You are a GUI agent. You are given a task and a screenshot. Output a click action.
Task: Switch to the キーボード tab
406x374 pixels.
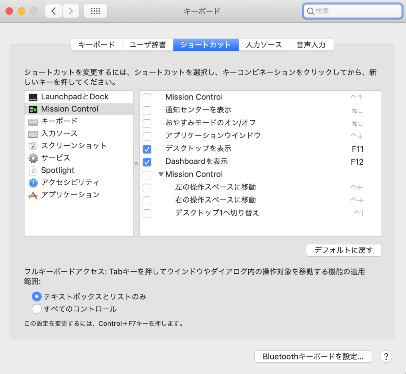[x=97, y=45]
